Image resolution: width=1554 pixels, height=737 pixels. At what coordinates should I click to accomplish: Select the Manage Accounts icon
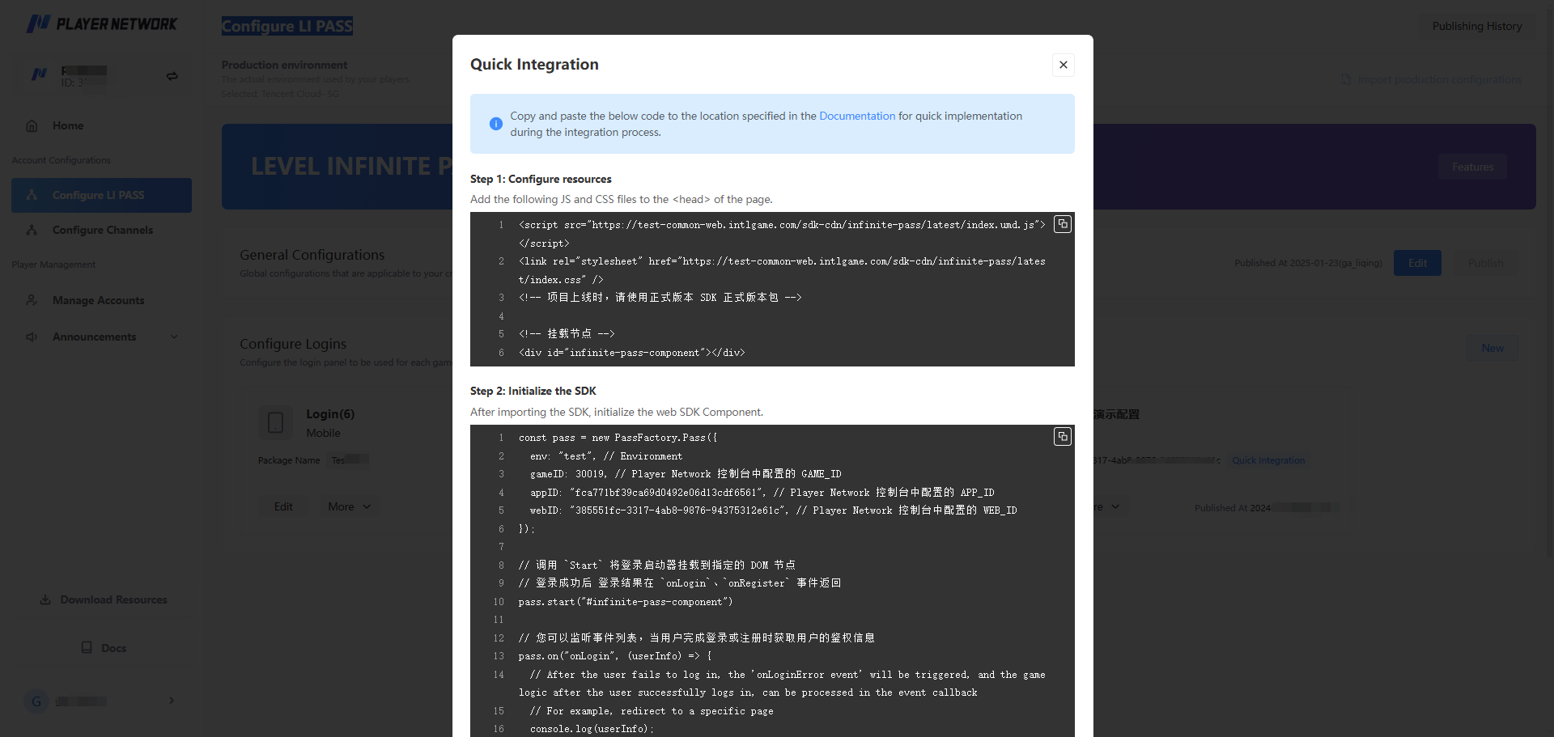click(32, 300)
